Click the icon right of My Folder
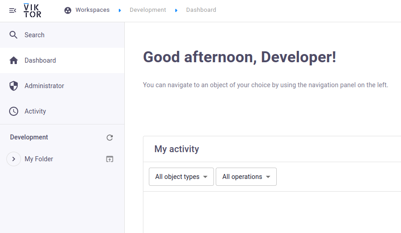Screen dimensions: 401x233 point(110,159)
